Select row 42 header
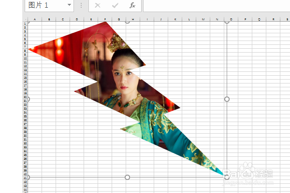This screenshot has width=290, height=193. pos(25,182)
